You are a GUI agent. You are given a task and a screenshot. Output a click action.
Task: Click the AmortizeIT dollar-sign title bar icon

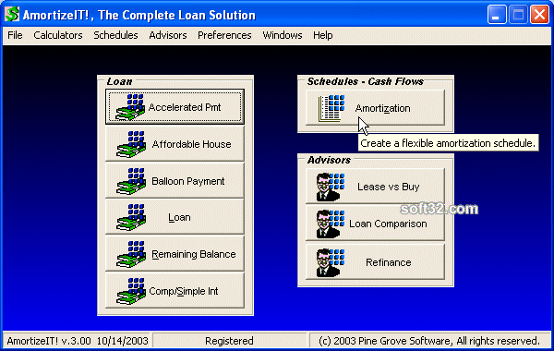[12, 15]
